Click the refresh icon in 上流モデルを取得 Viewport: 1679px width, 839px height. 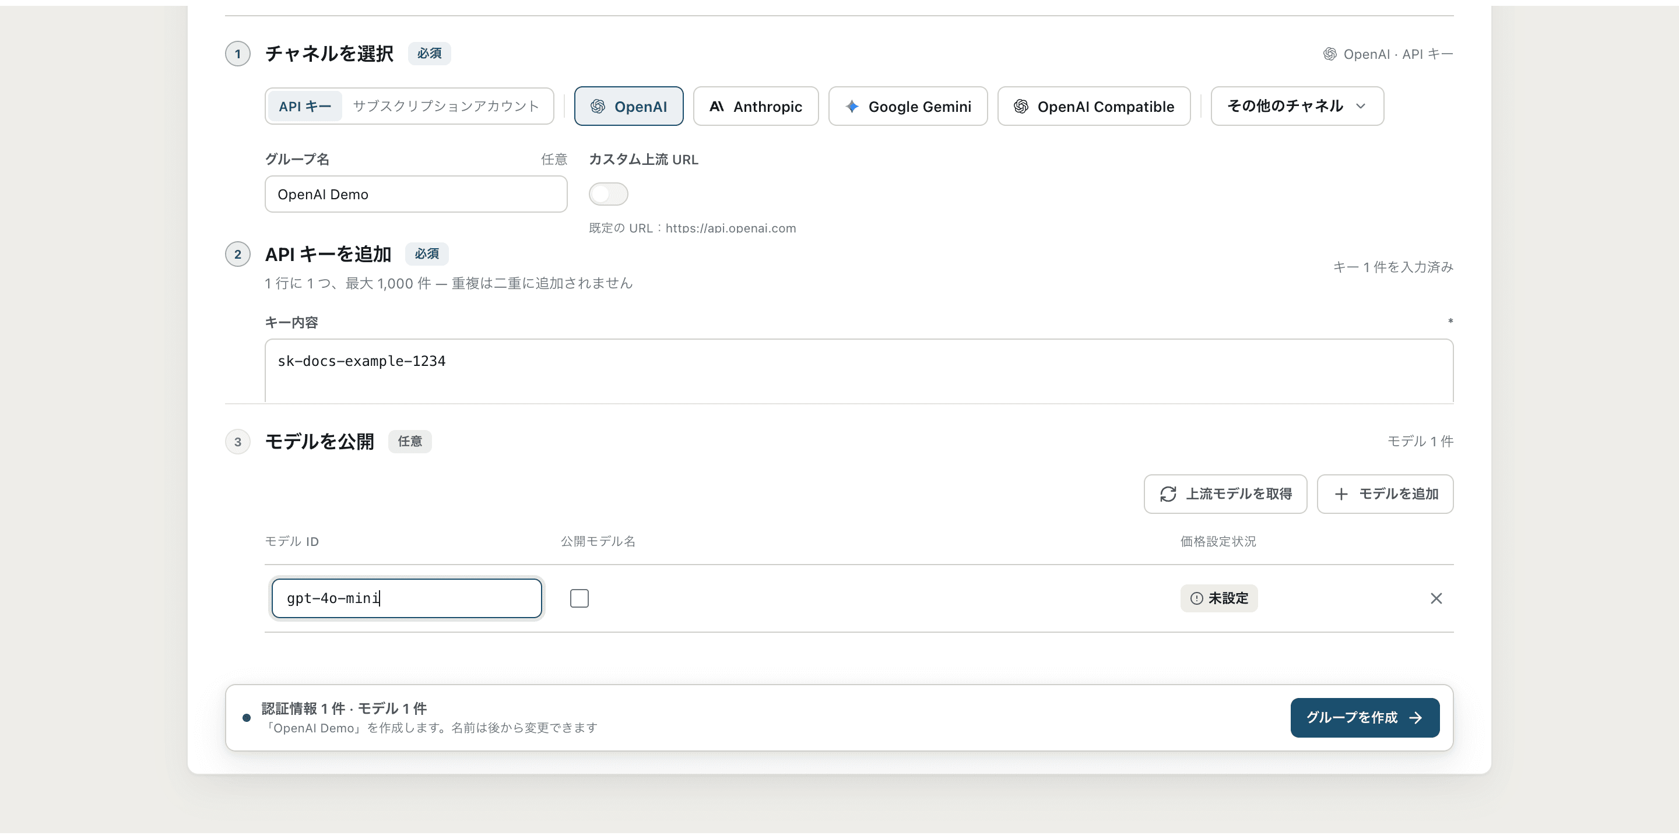click(x=1168, y=493)
